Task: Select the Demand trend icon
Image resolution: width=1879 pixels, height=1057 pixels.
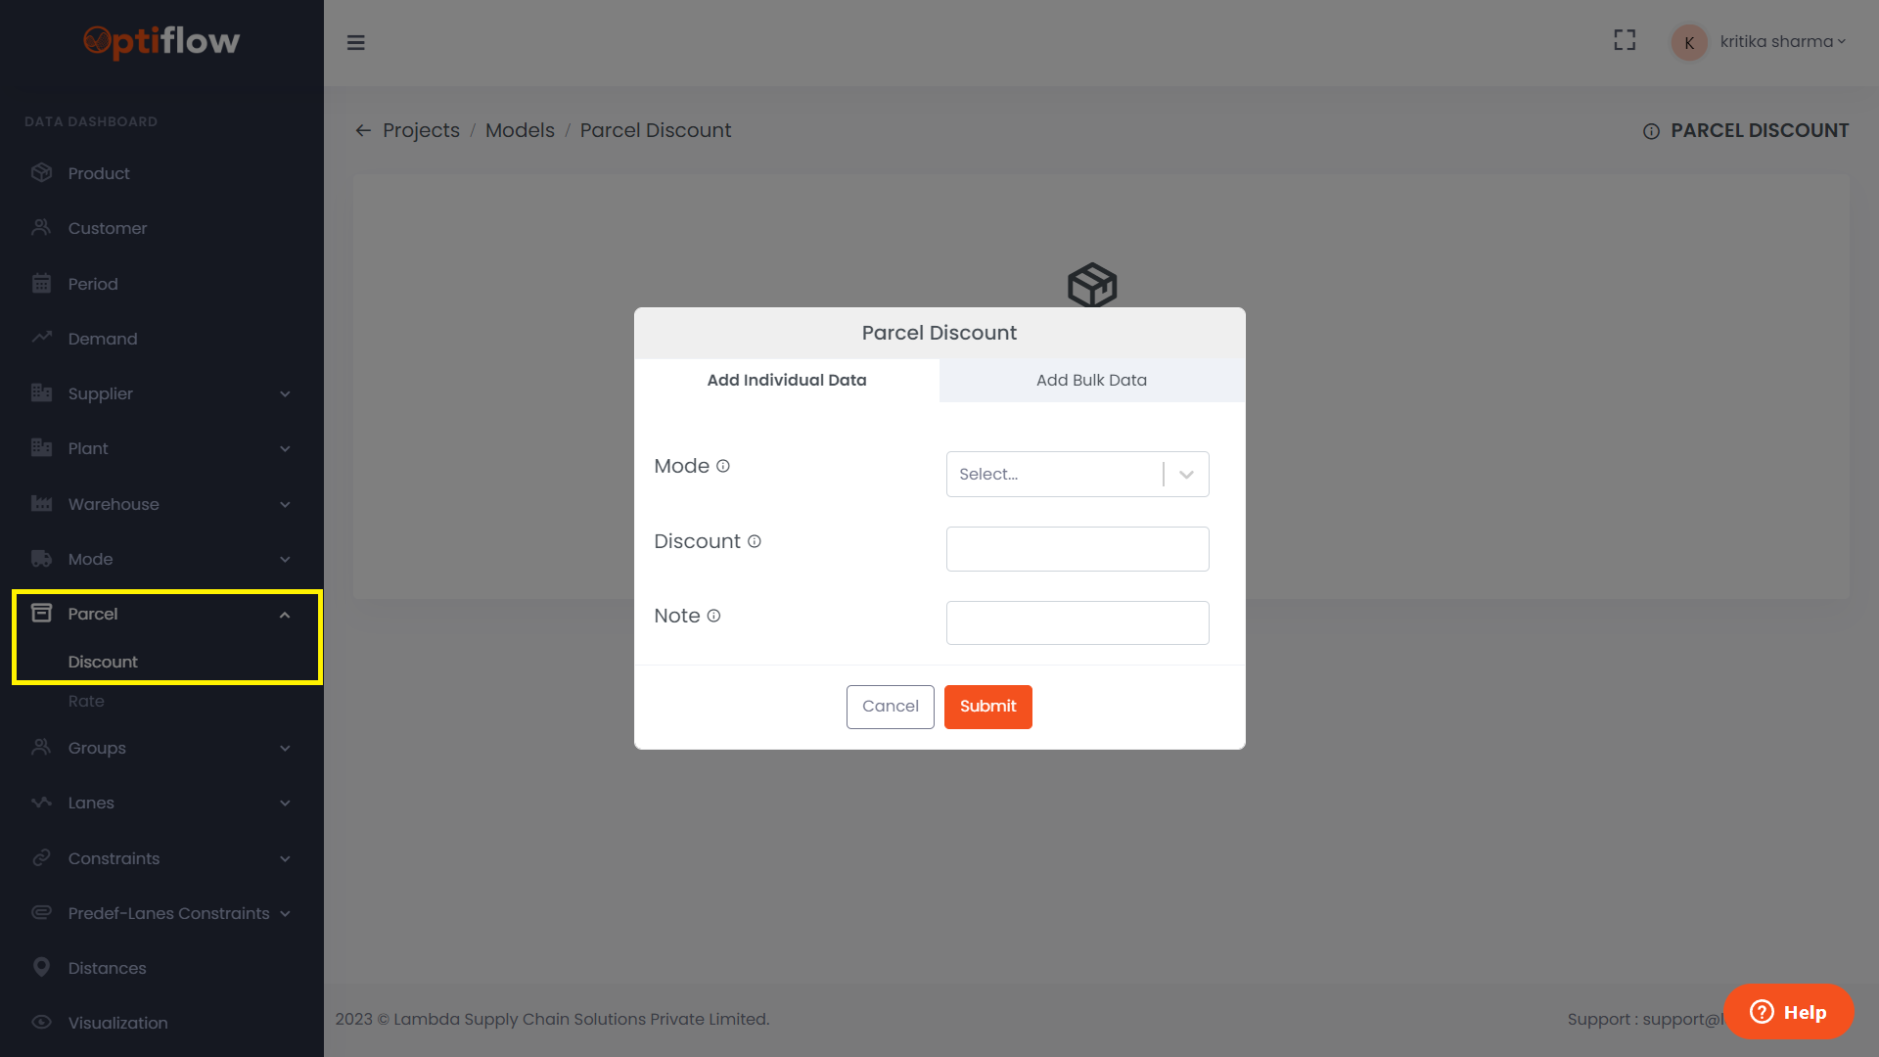Action: [42, 338]
